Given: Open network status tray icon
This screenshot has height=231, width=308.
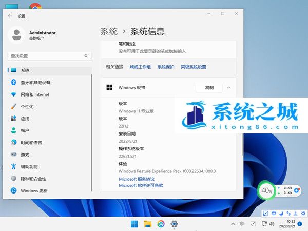Looking at the screenshot, I should [264, 224].
